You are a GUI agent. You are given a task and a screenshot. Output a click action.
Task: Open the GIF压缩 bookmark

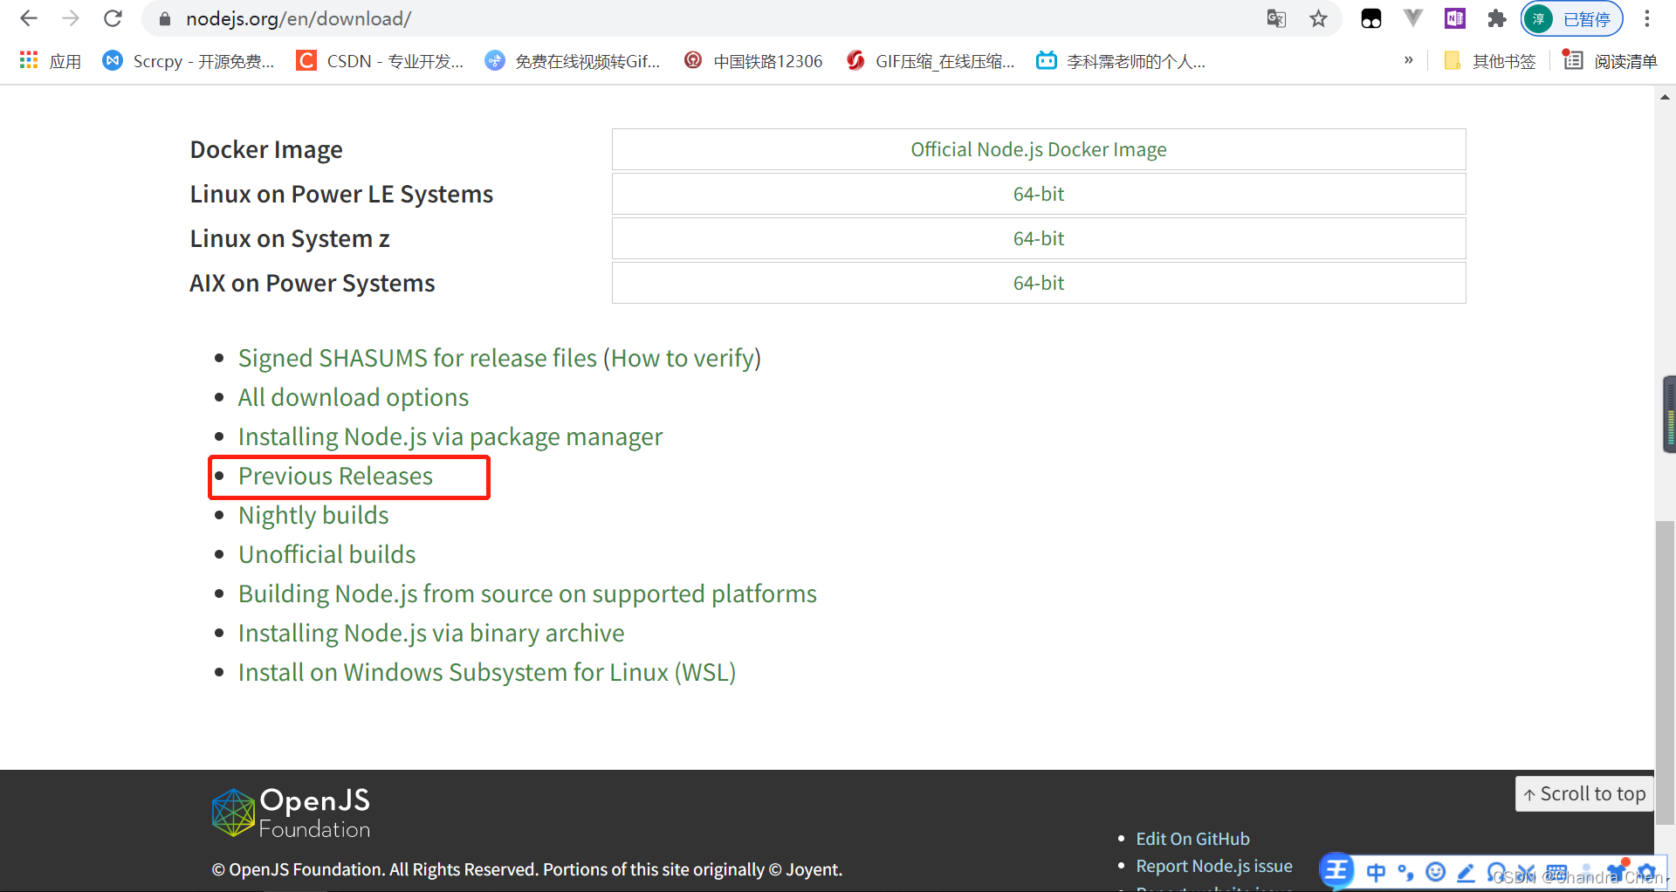click(x=931, y=61)
